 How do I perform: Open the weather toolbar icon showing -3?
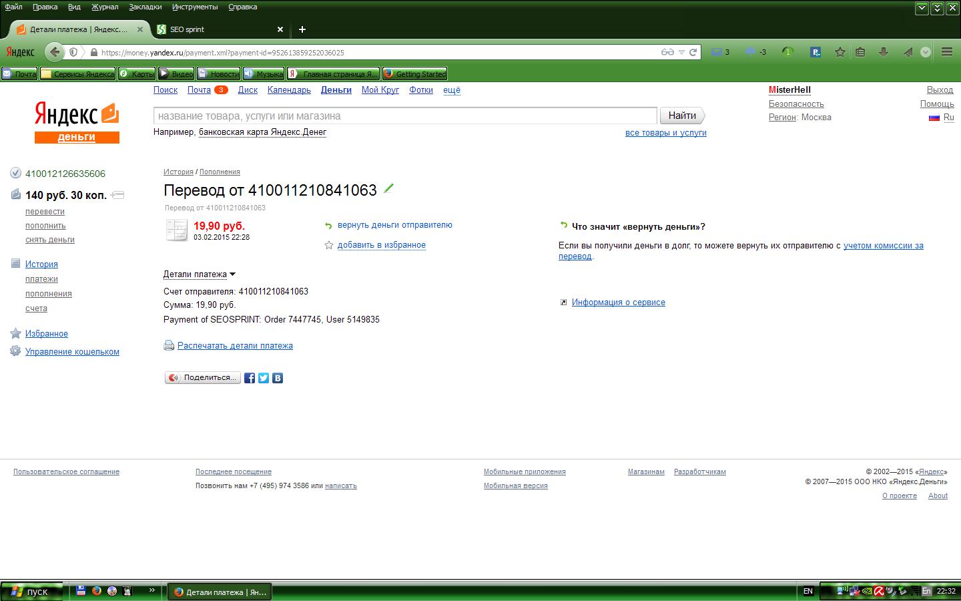pyautogui.click(x=755, y=52)
